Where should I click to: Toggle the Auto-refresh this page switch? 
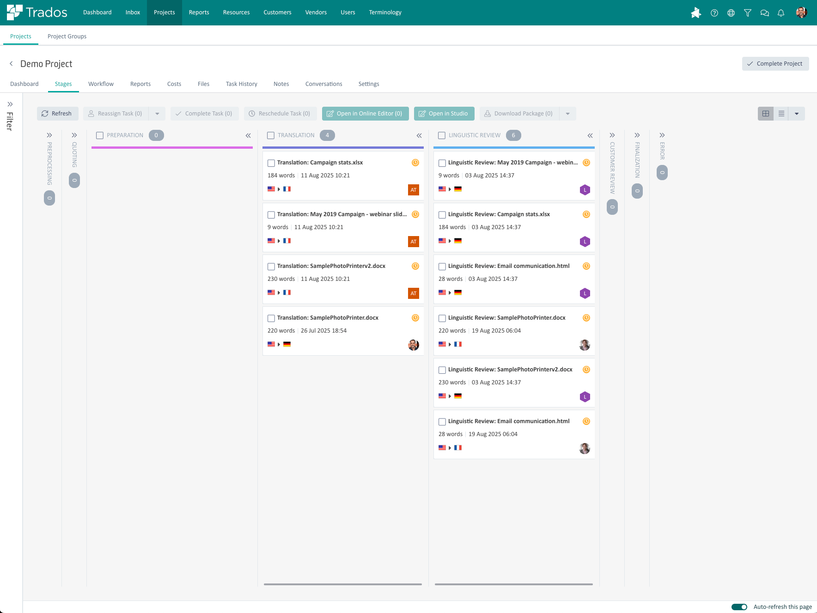[x=739, y=607]
